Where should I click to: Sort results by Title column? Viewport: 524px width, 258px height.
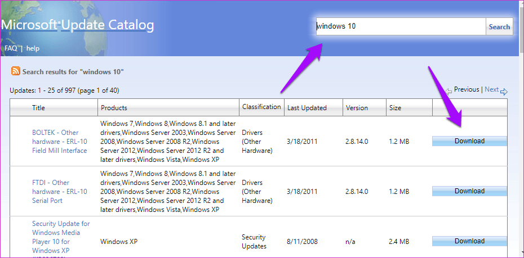coord(38,108)
